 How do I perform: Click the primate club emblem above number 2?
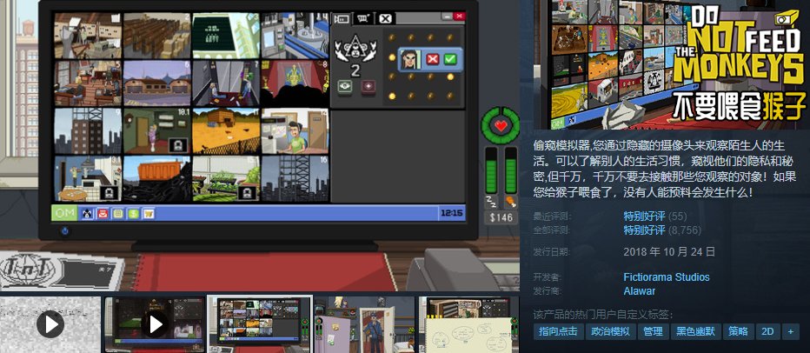pyautogui.click(x=355, y=48)
